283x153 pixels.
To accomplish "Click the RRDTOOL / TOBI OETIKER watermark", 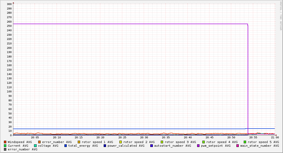I will (x=281, y=16).
